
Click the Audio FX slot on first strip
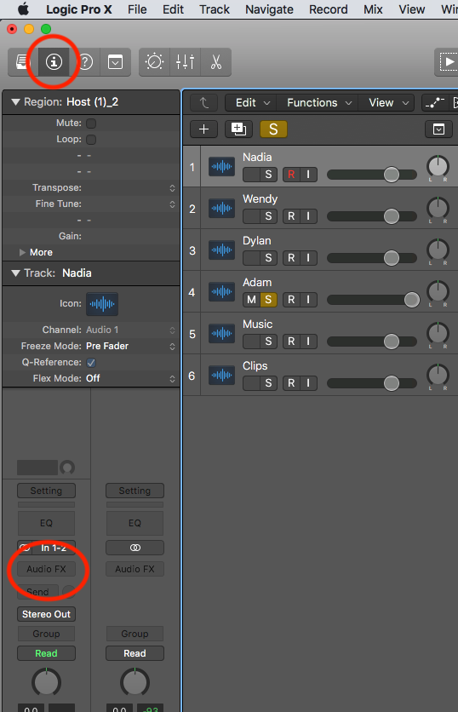pyautogui.click(x=46, y=569)
